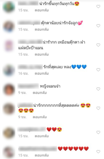Tap heart beside 'หญิงแมนจ๋า' comment
The height and width of the screenshot is (159, 104).
click(x=98, y=89)
